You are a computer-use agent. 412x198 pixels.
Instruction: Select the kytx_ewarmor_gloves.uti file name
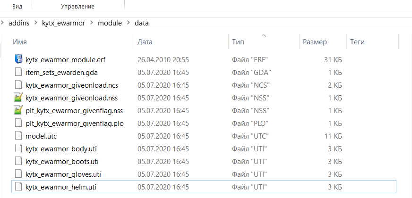click(x=63, y=174)
